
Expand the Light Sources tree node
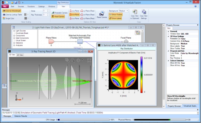(x=14, y=31)
